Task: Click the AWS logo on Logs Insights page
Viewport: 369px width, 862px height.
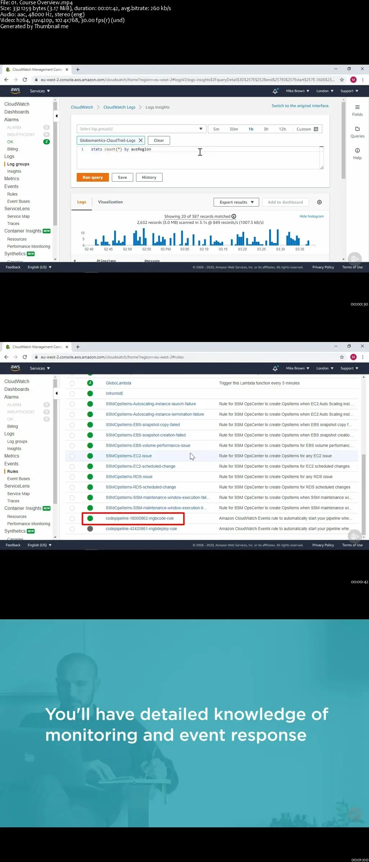Action: tap(15, 91)
